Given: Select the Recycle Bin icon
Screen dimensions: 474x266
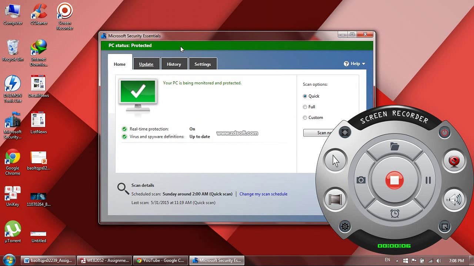Looking at the screenshot, I should coord(13,51).
